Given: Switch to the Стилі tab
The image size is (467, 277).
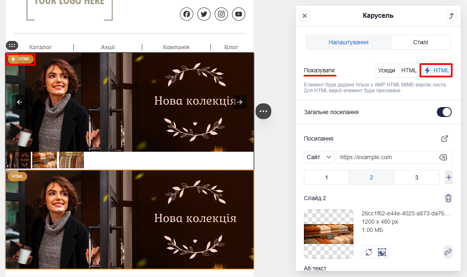Looking at the screenshot, I should pos(420,42).
